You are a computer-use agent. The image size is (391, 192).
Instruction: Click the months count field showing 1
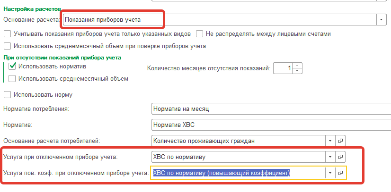[x=283, y=68]
